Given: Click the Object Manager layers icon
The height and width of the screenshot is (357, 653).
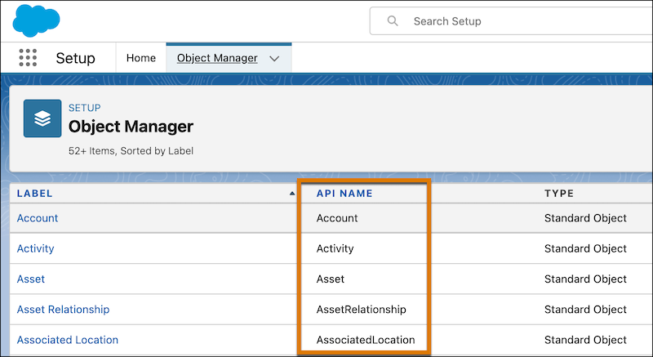Looking at the screenshot, I should [42, 118].
